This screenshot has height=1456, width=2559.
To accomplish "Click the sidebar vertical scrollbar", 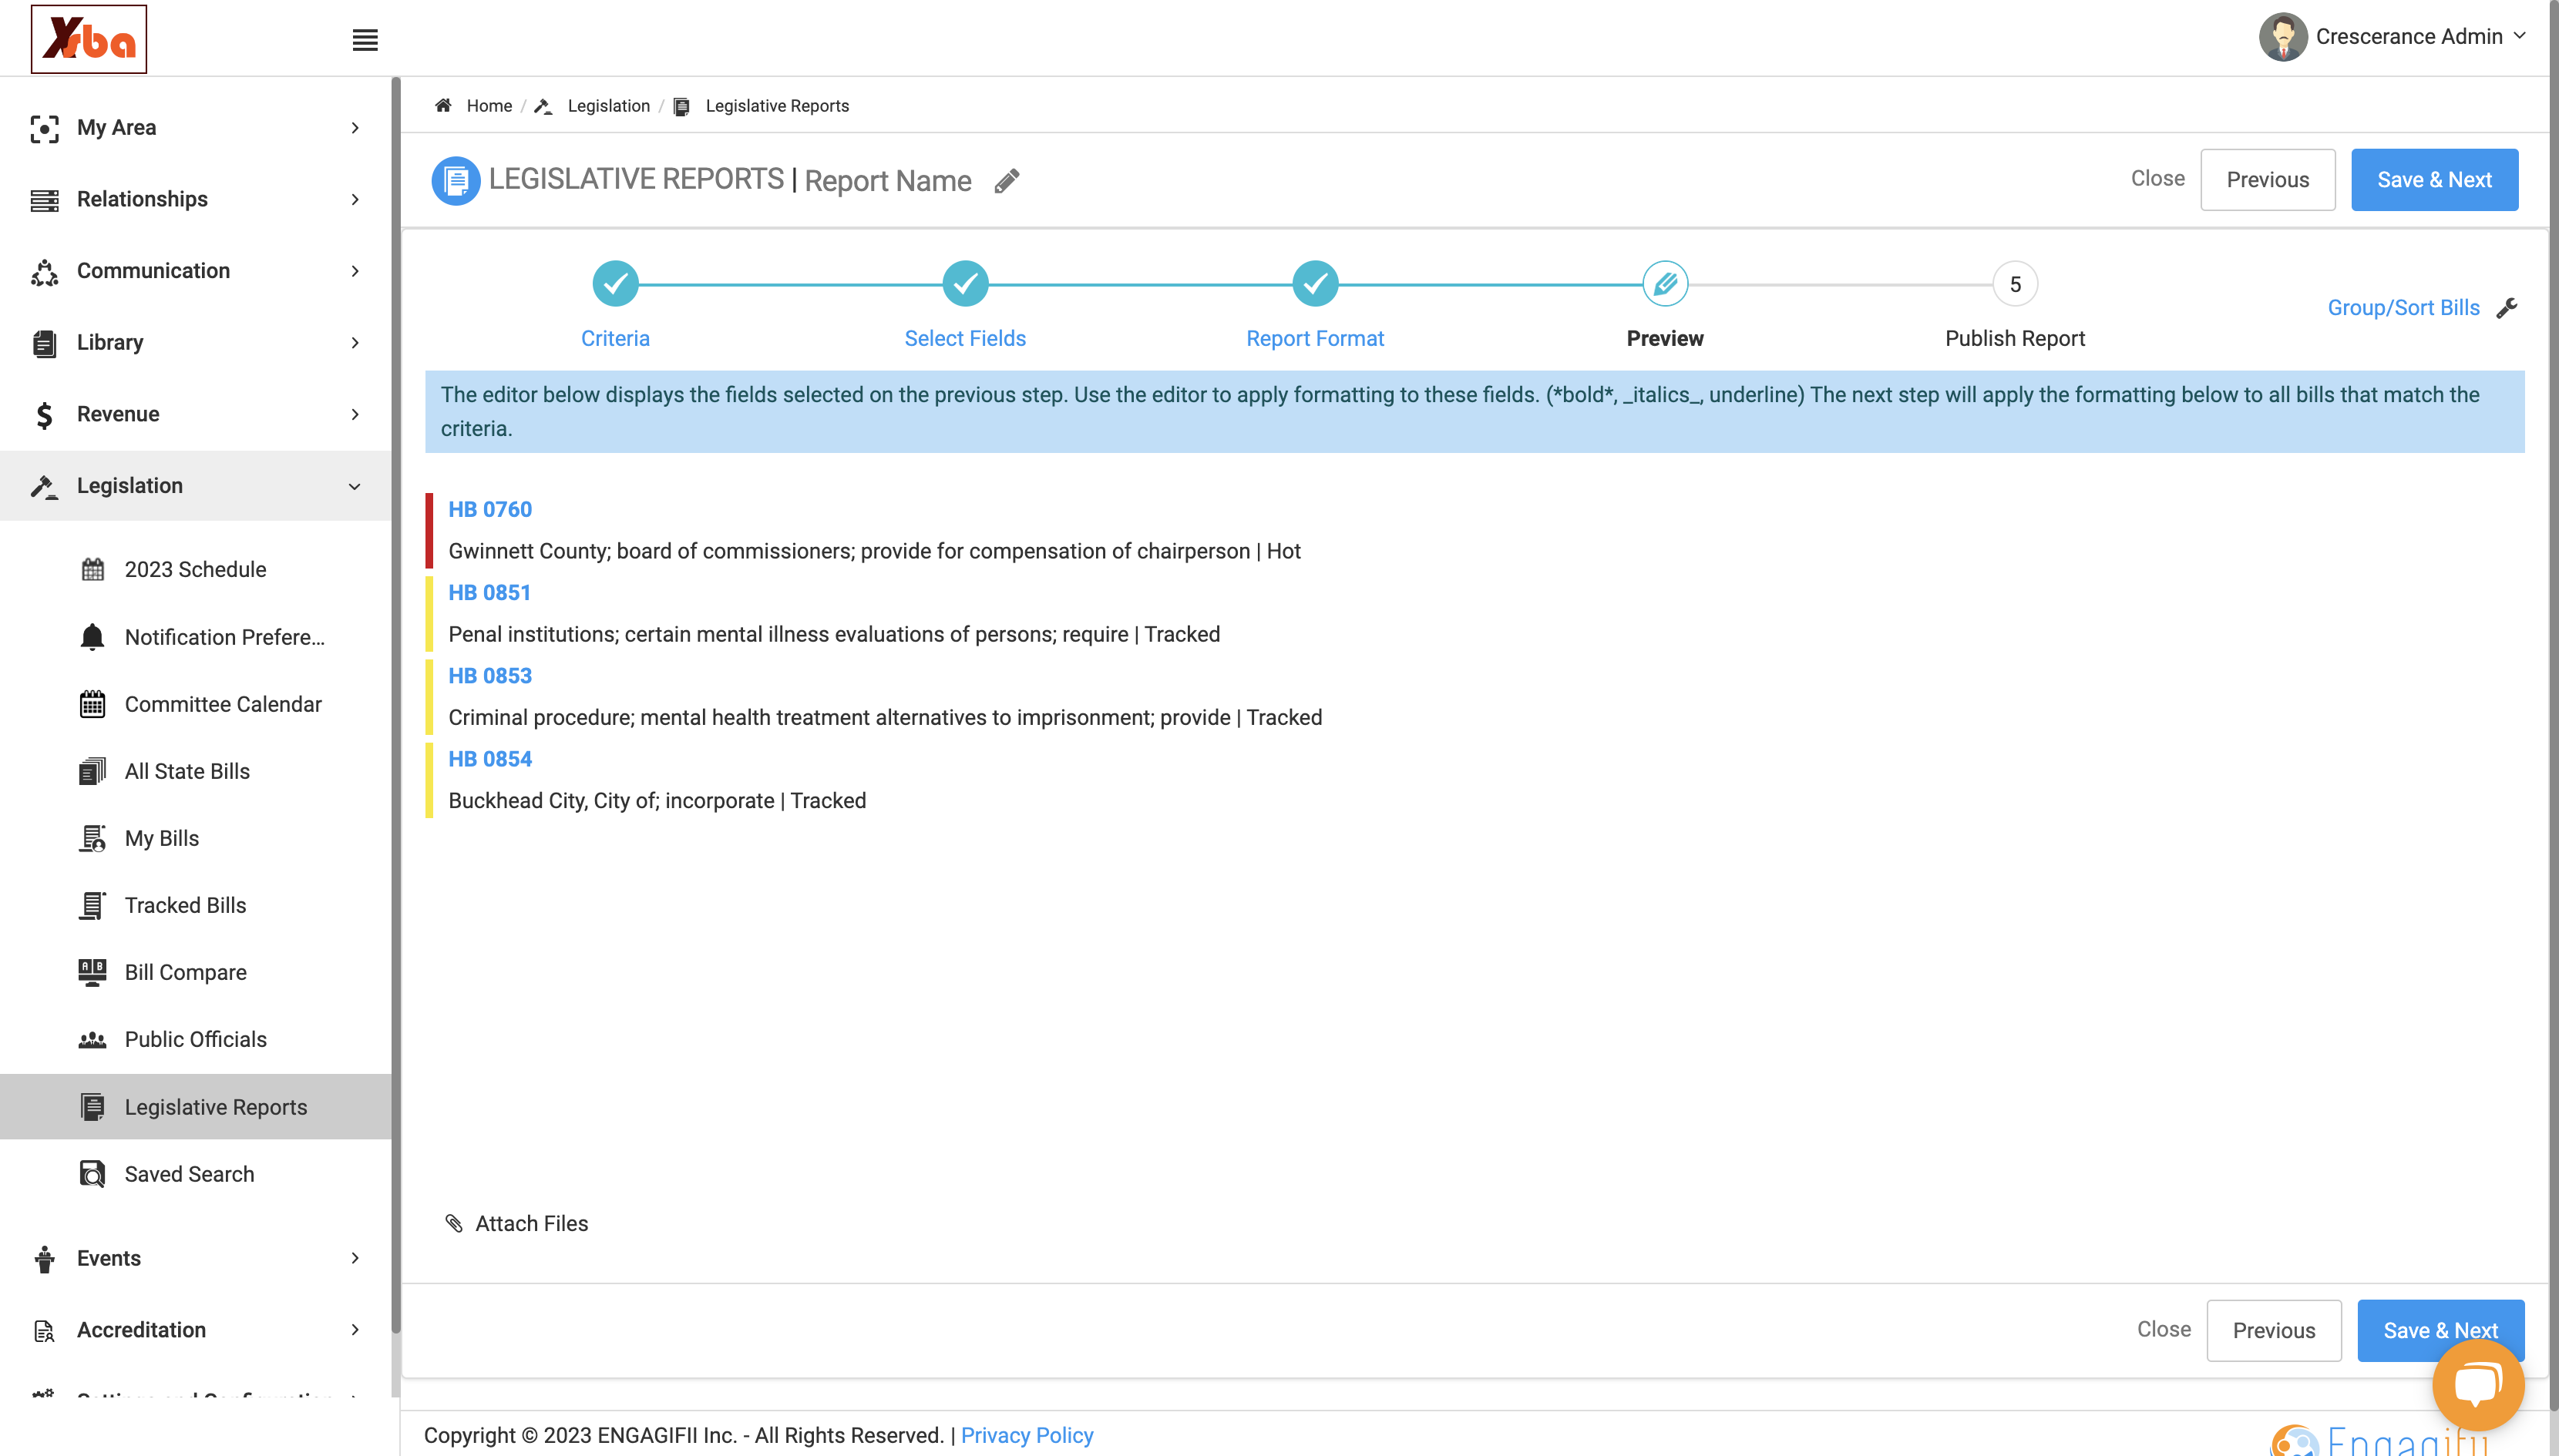I will (396, 705).
